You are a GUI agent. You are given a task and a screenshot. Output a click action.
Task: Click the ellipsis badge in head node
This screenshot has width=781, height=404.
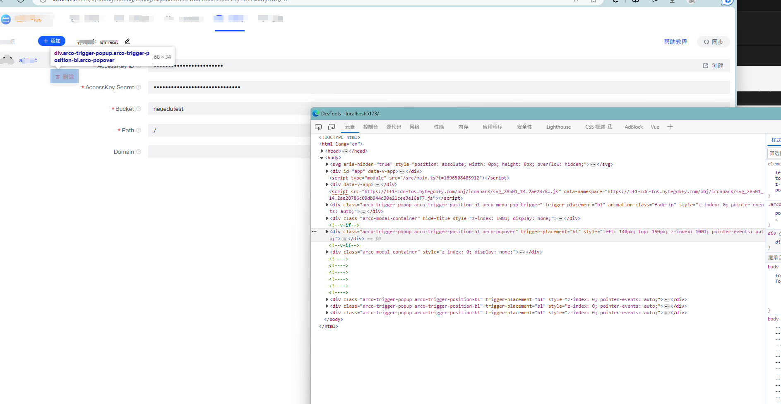(x=345, y=151)
